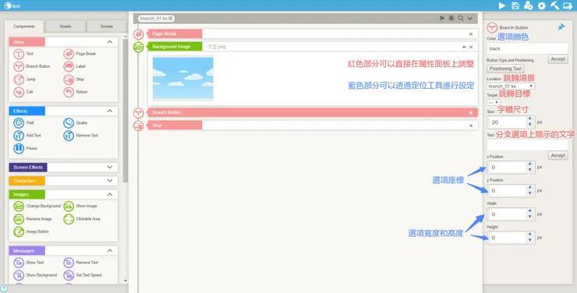Expand the Characters section

tap(110, 181)
